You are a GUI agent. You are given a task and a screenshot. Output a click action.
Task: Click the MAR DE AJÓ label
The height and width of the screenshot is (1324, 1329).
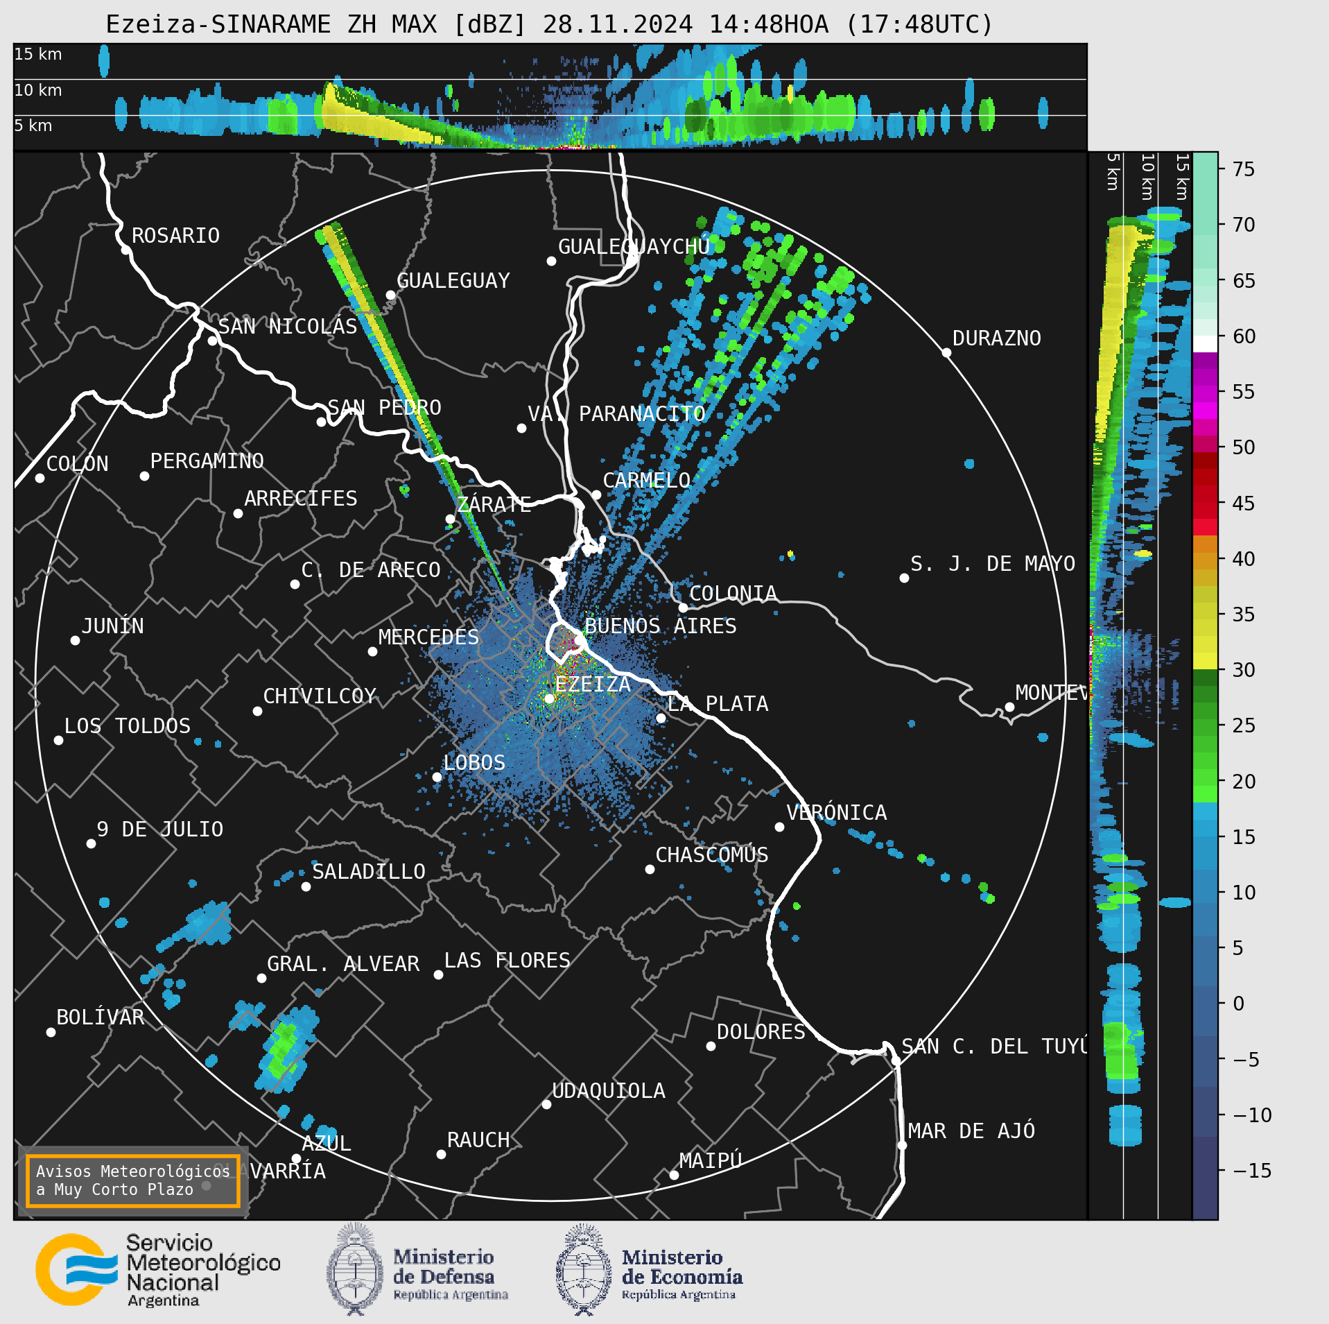tap(971, 1131)
